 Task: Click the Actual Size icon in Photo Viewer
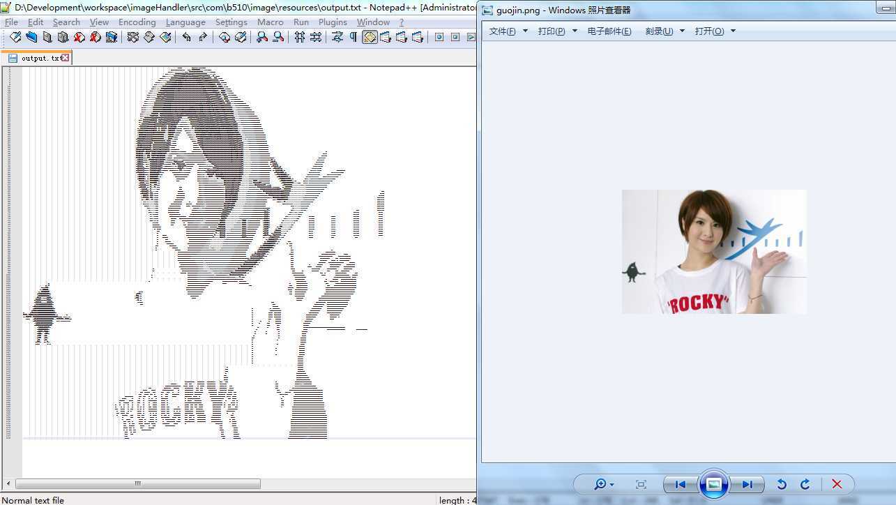(641, 484)
